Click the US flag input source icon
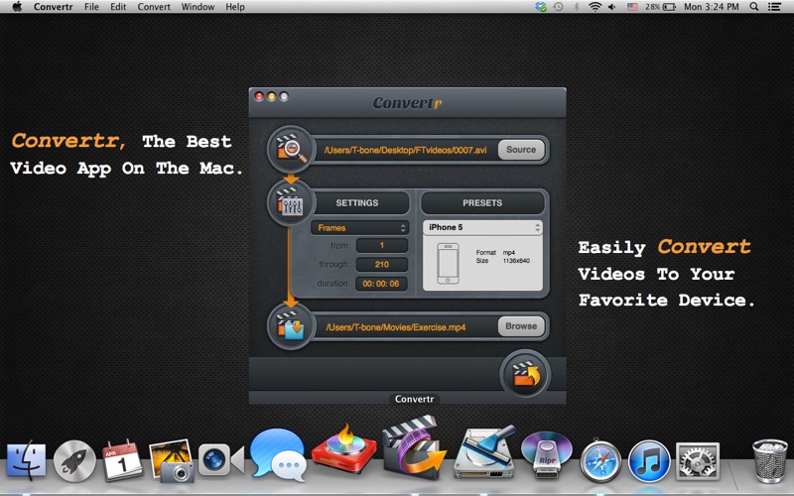This screenshot has height=496, width=794. tap(632, 7)
